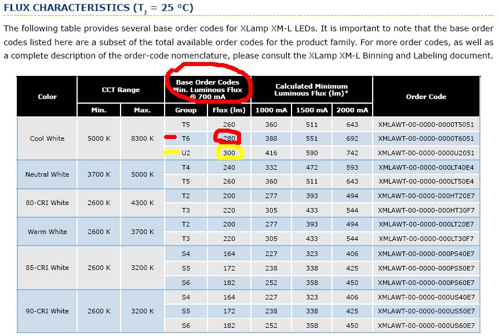The image size is (499, 336).
Task: Click order code XMLAWT-00-0000-000LT20E7
Action: pyautogui.click(x=426, y=224)
